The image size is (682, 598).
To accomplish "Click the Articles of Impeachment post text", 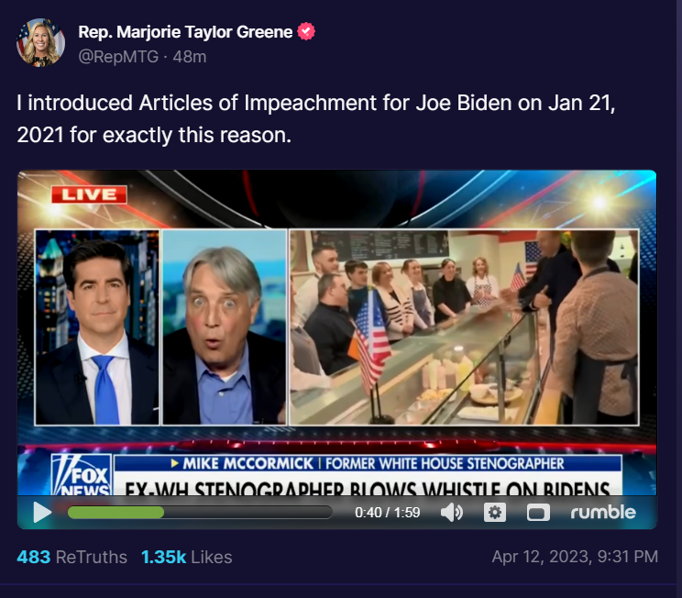I will 315,119.
